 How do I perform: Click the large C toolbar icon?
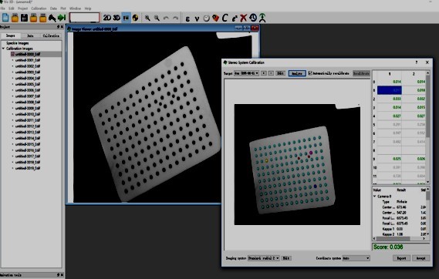225,18
